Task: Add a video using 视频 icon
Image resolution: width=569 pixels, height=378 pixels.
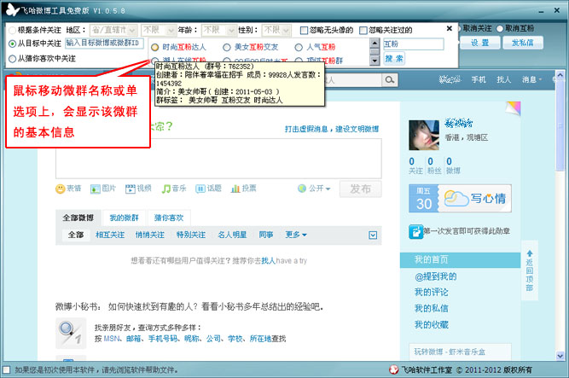Action: 130,189
